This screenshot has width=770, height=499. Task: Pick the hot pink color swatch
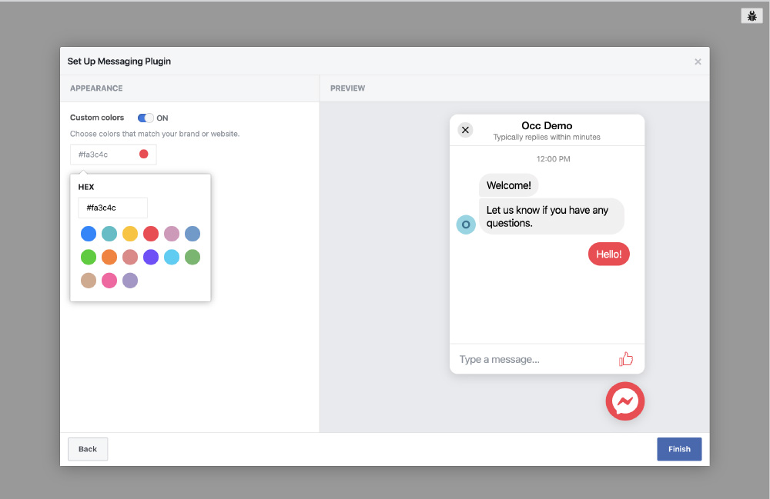click(x=109, y=281)
